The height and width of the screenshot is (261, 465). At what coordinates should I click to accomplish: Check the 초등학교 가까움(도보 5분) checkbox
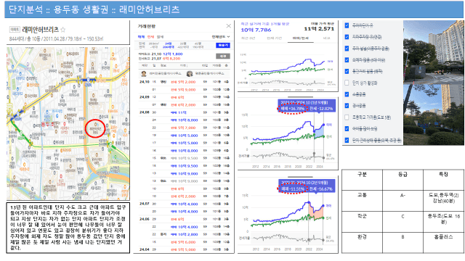347,117
